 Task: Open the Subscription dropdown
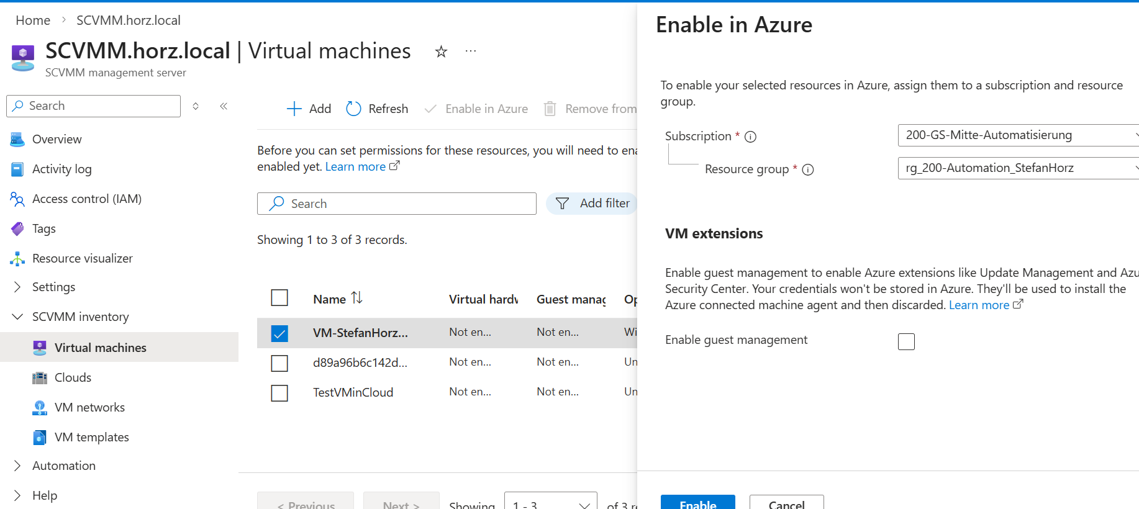tap(1019, 135)
